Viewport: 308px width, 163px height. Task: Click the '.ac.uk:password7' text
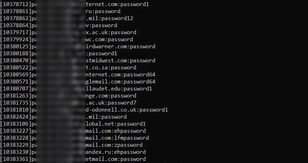(111, 103)
